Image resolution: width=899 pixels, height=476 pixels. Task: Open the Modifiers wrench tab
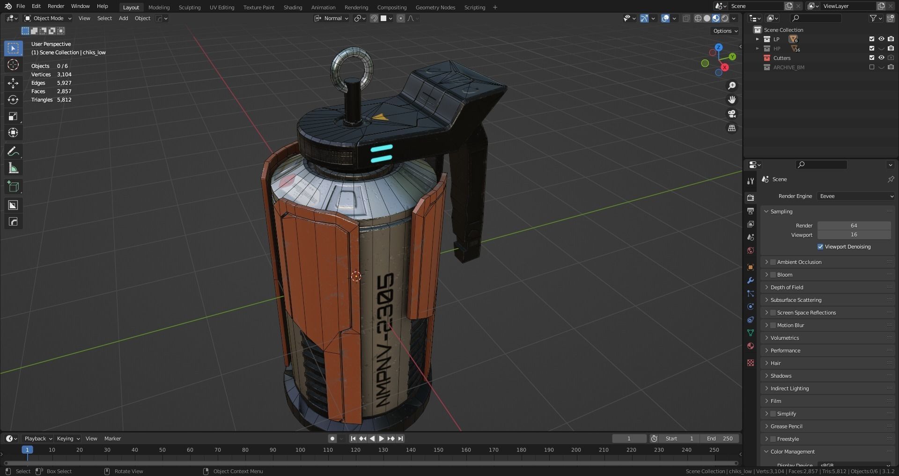click(751, 280)
